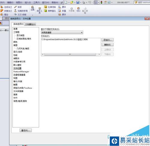
Task: Open the dropdown arrow beside Open folder icon
Action: coord(75,2)
